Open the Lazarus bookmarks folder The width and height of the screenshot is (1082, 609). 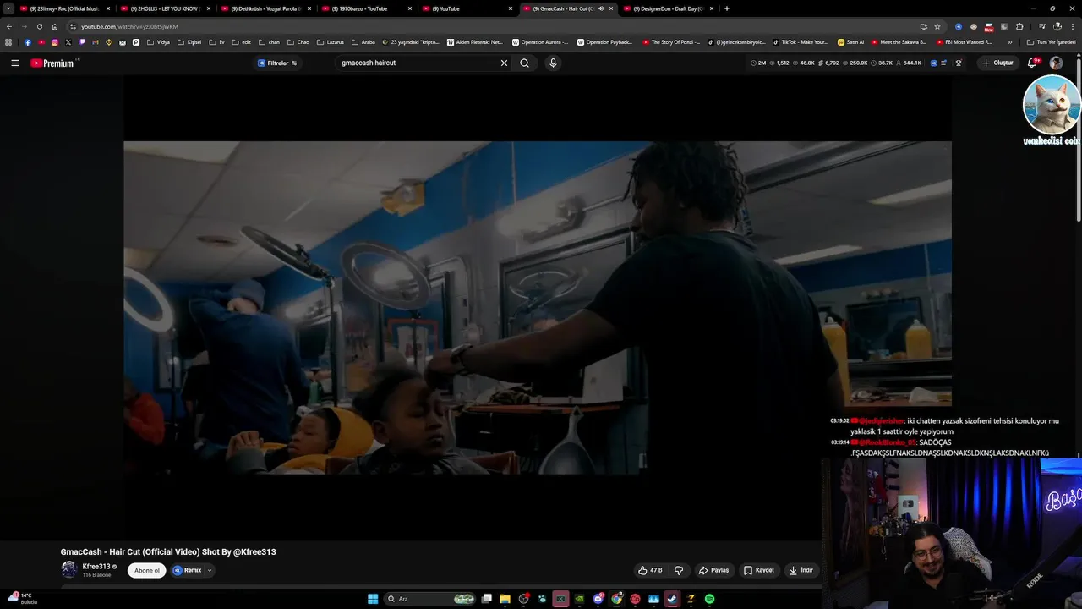tap(332, 41)
